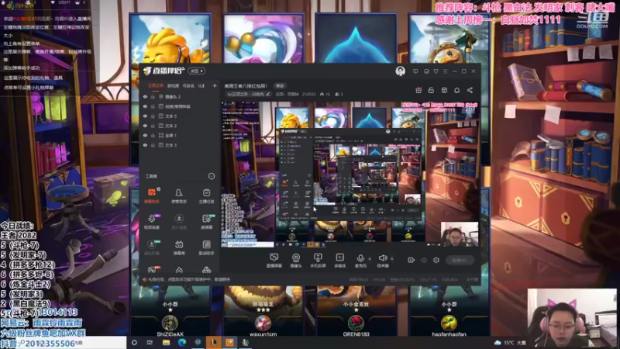Add 直播屏幕 screen capture source
The image size is (620, 349).
(274, 261)
